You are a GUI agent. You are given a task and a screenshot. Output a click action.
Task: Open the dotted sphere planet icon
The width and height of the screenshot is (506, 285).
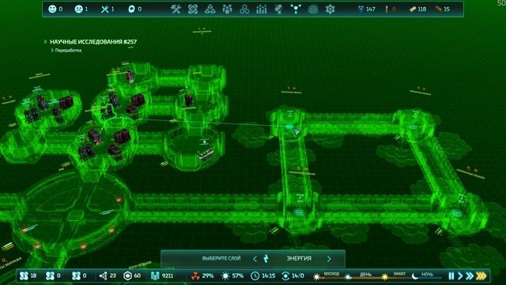(313, 9)
